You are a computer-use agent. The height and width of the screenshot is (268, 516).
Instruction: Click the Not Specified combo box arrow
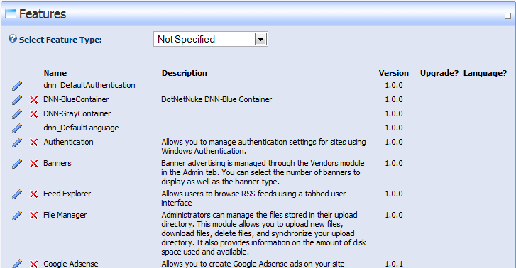tap(260, 40)
